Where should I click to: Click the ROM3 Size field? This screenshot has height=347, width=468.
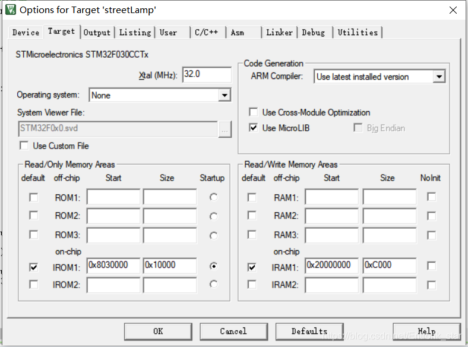169,235
